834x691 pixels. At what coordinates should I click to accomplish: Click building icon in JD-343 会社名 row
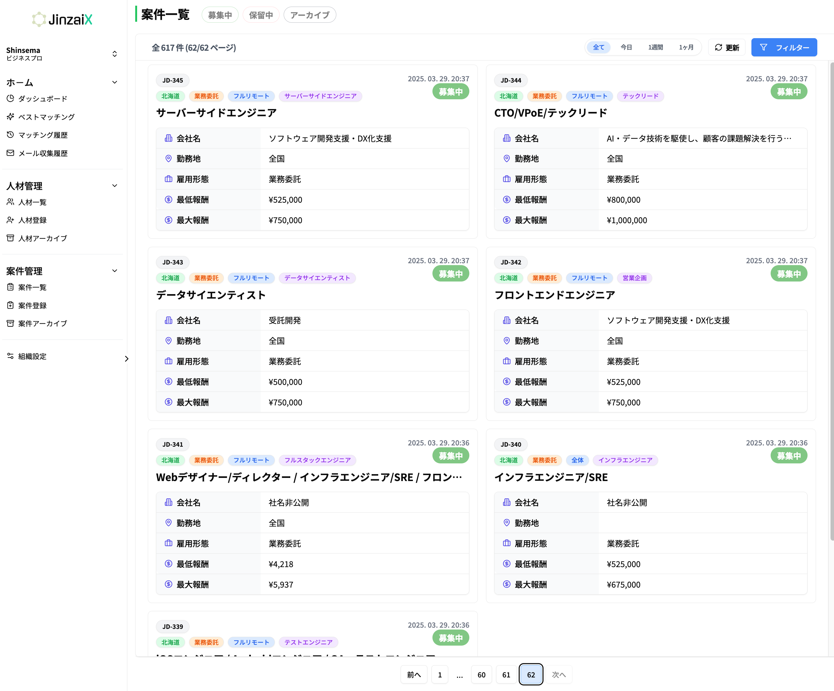coord(168,320)
